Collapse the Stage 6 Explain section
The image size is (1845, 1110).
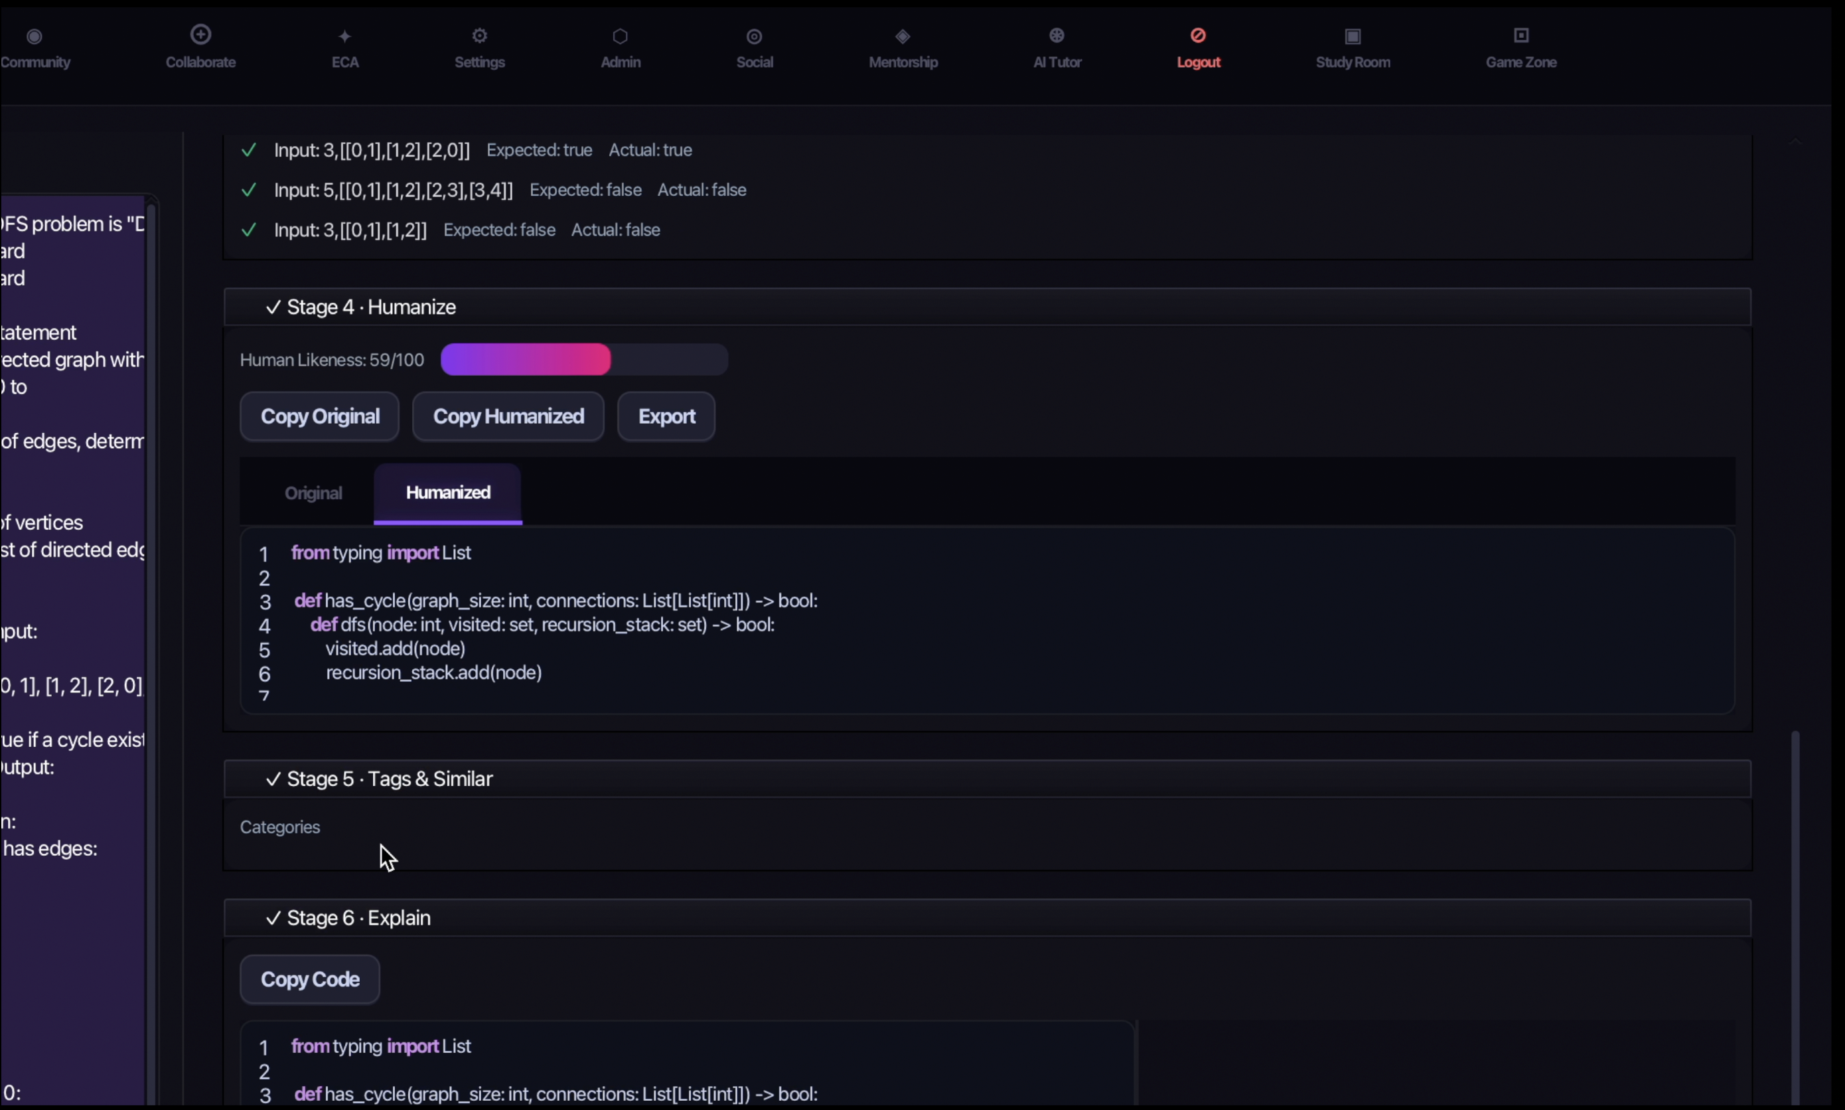988,919
